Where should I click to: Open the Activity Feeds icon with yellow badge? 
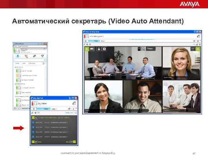tap(26, 56)
